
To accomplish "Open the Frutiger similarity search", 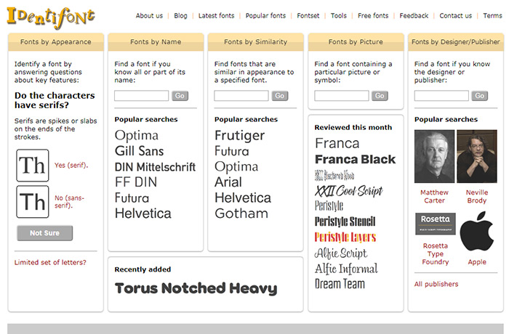I will [239, 136].
